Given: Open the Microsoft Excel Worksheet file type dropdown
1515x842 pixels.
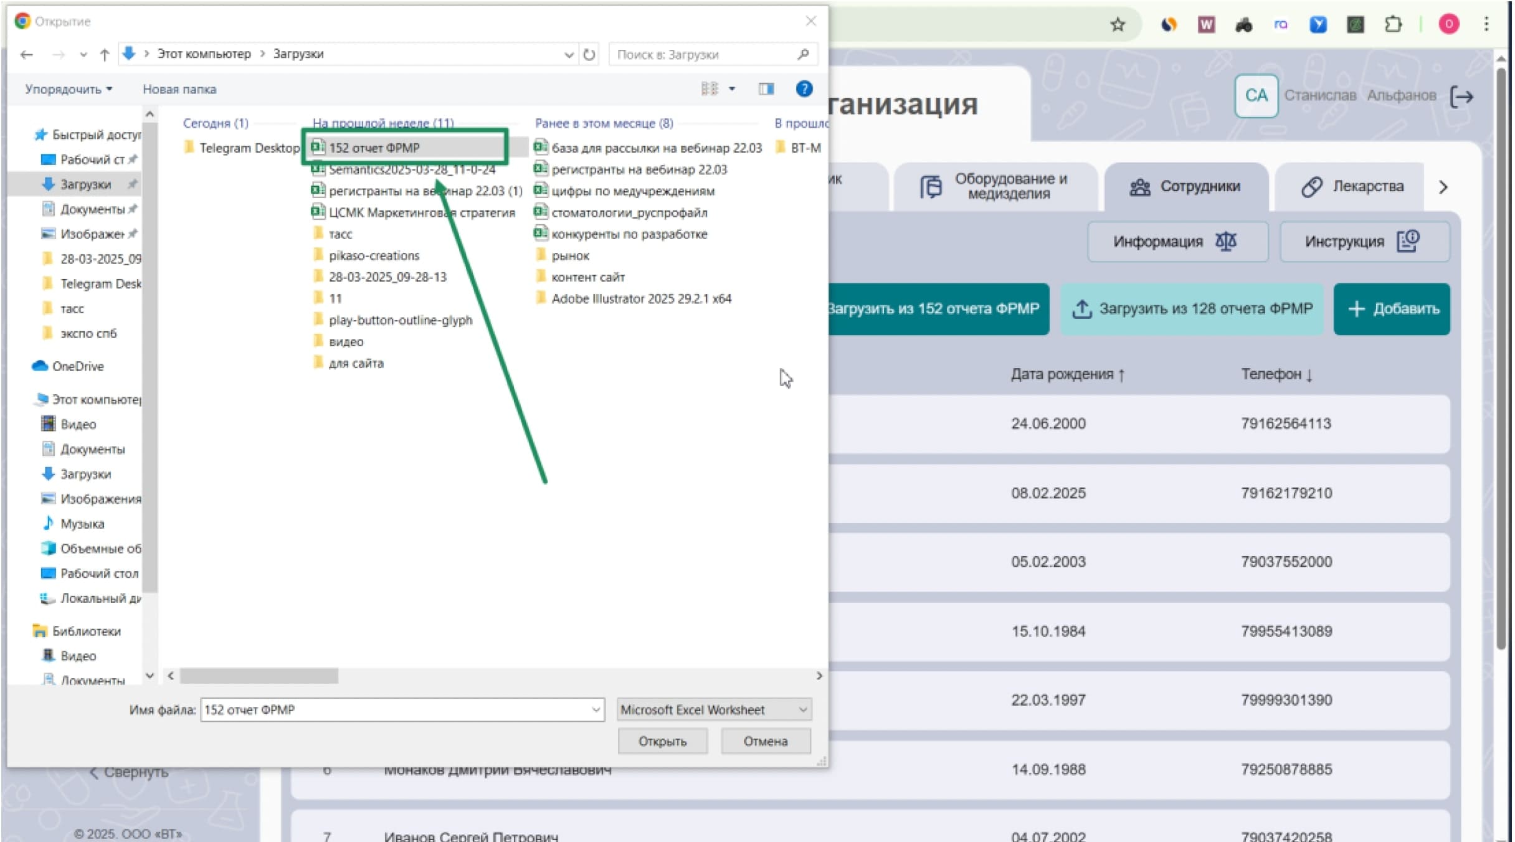Looking at the screenshot, I should point(714,709).
